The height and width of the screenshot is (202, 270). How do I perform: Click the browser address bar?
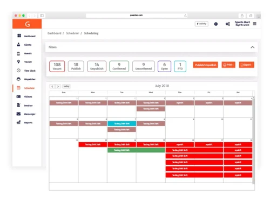(x=137, y=16)
